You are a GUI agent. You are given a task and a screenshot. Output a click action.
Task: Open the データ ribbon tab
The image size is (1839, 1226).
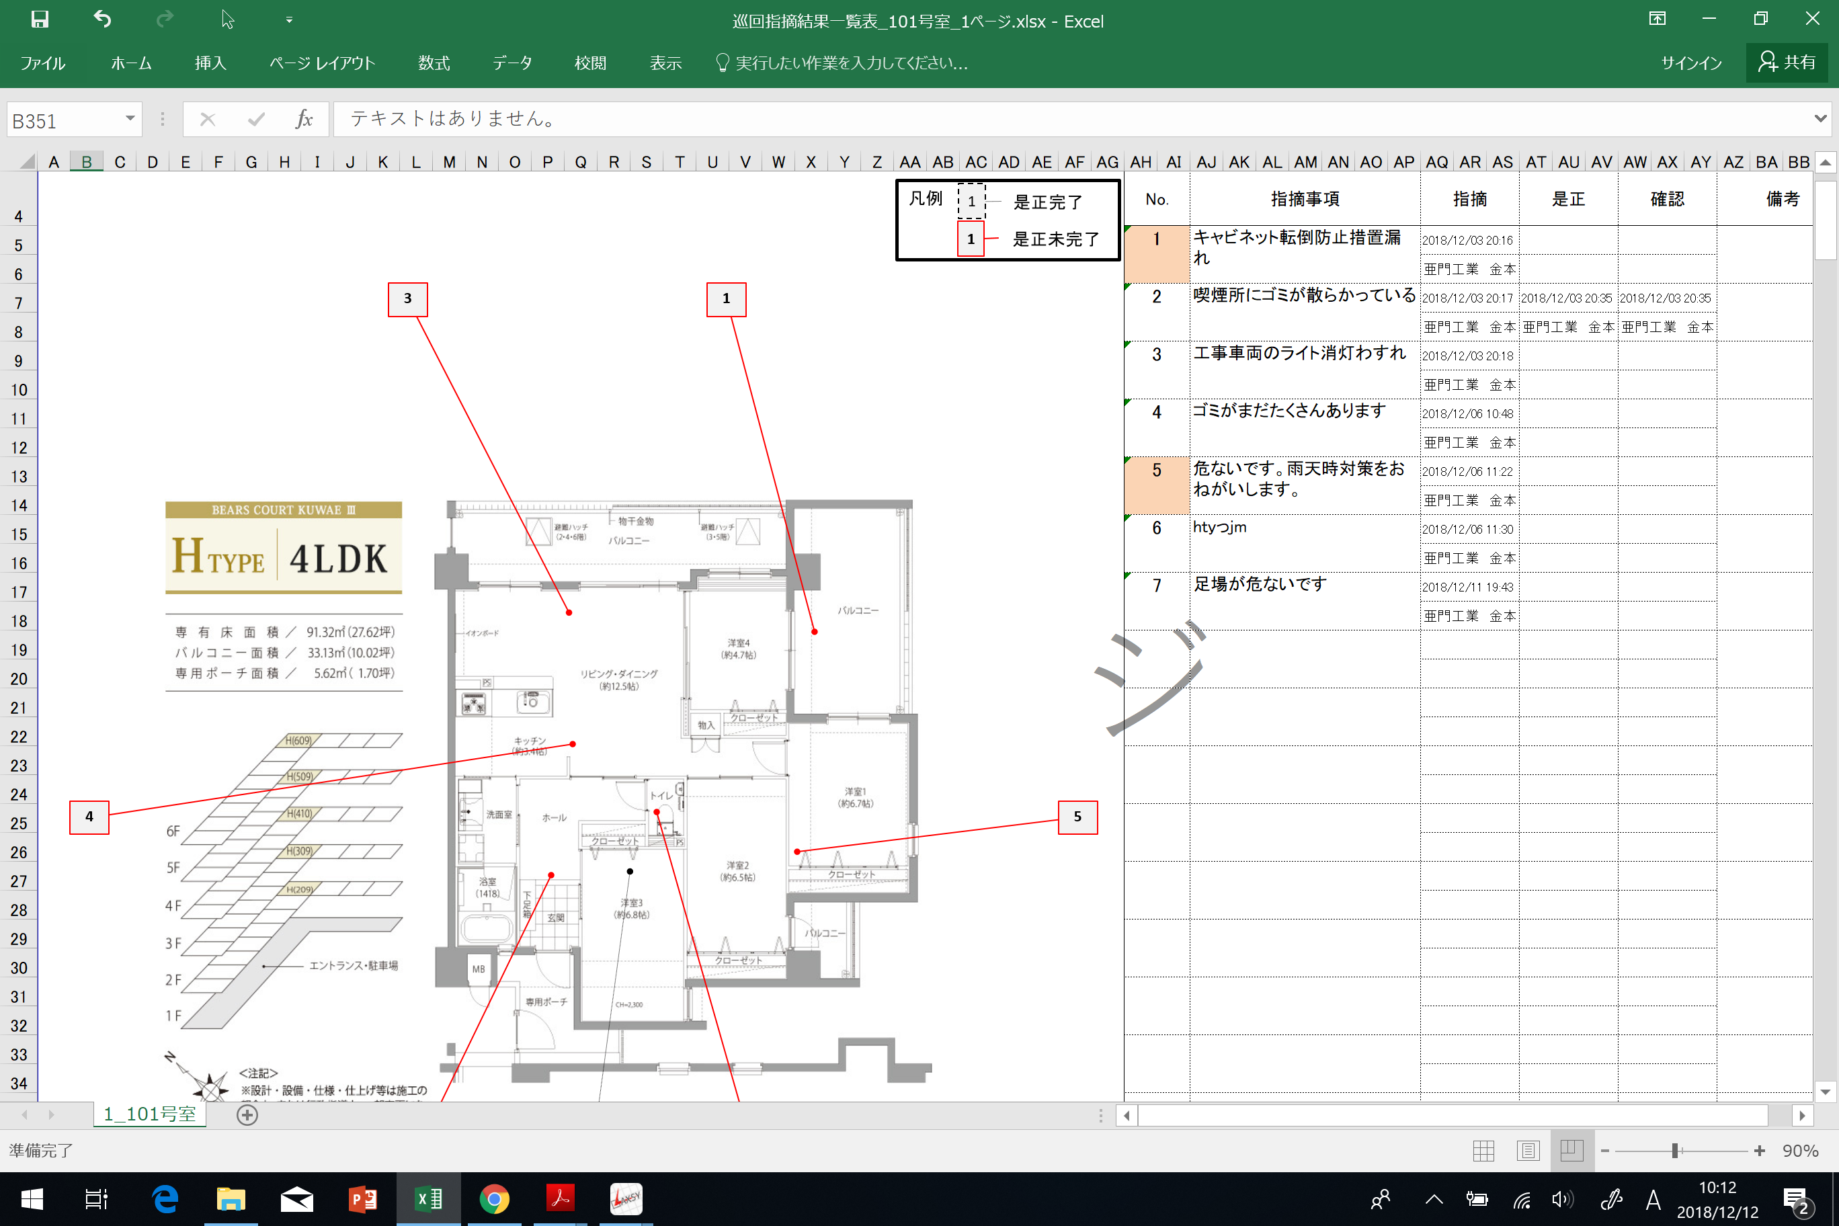(512, 63)
